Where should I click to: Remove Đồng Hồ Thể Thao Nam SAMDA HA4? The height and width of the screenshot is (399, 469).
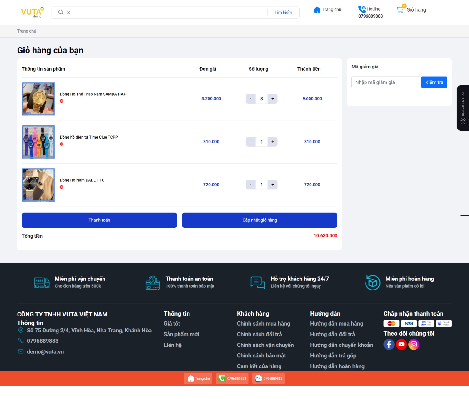(x=62, y=101)
